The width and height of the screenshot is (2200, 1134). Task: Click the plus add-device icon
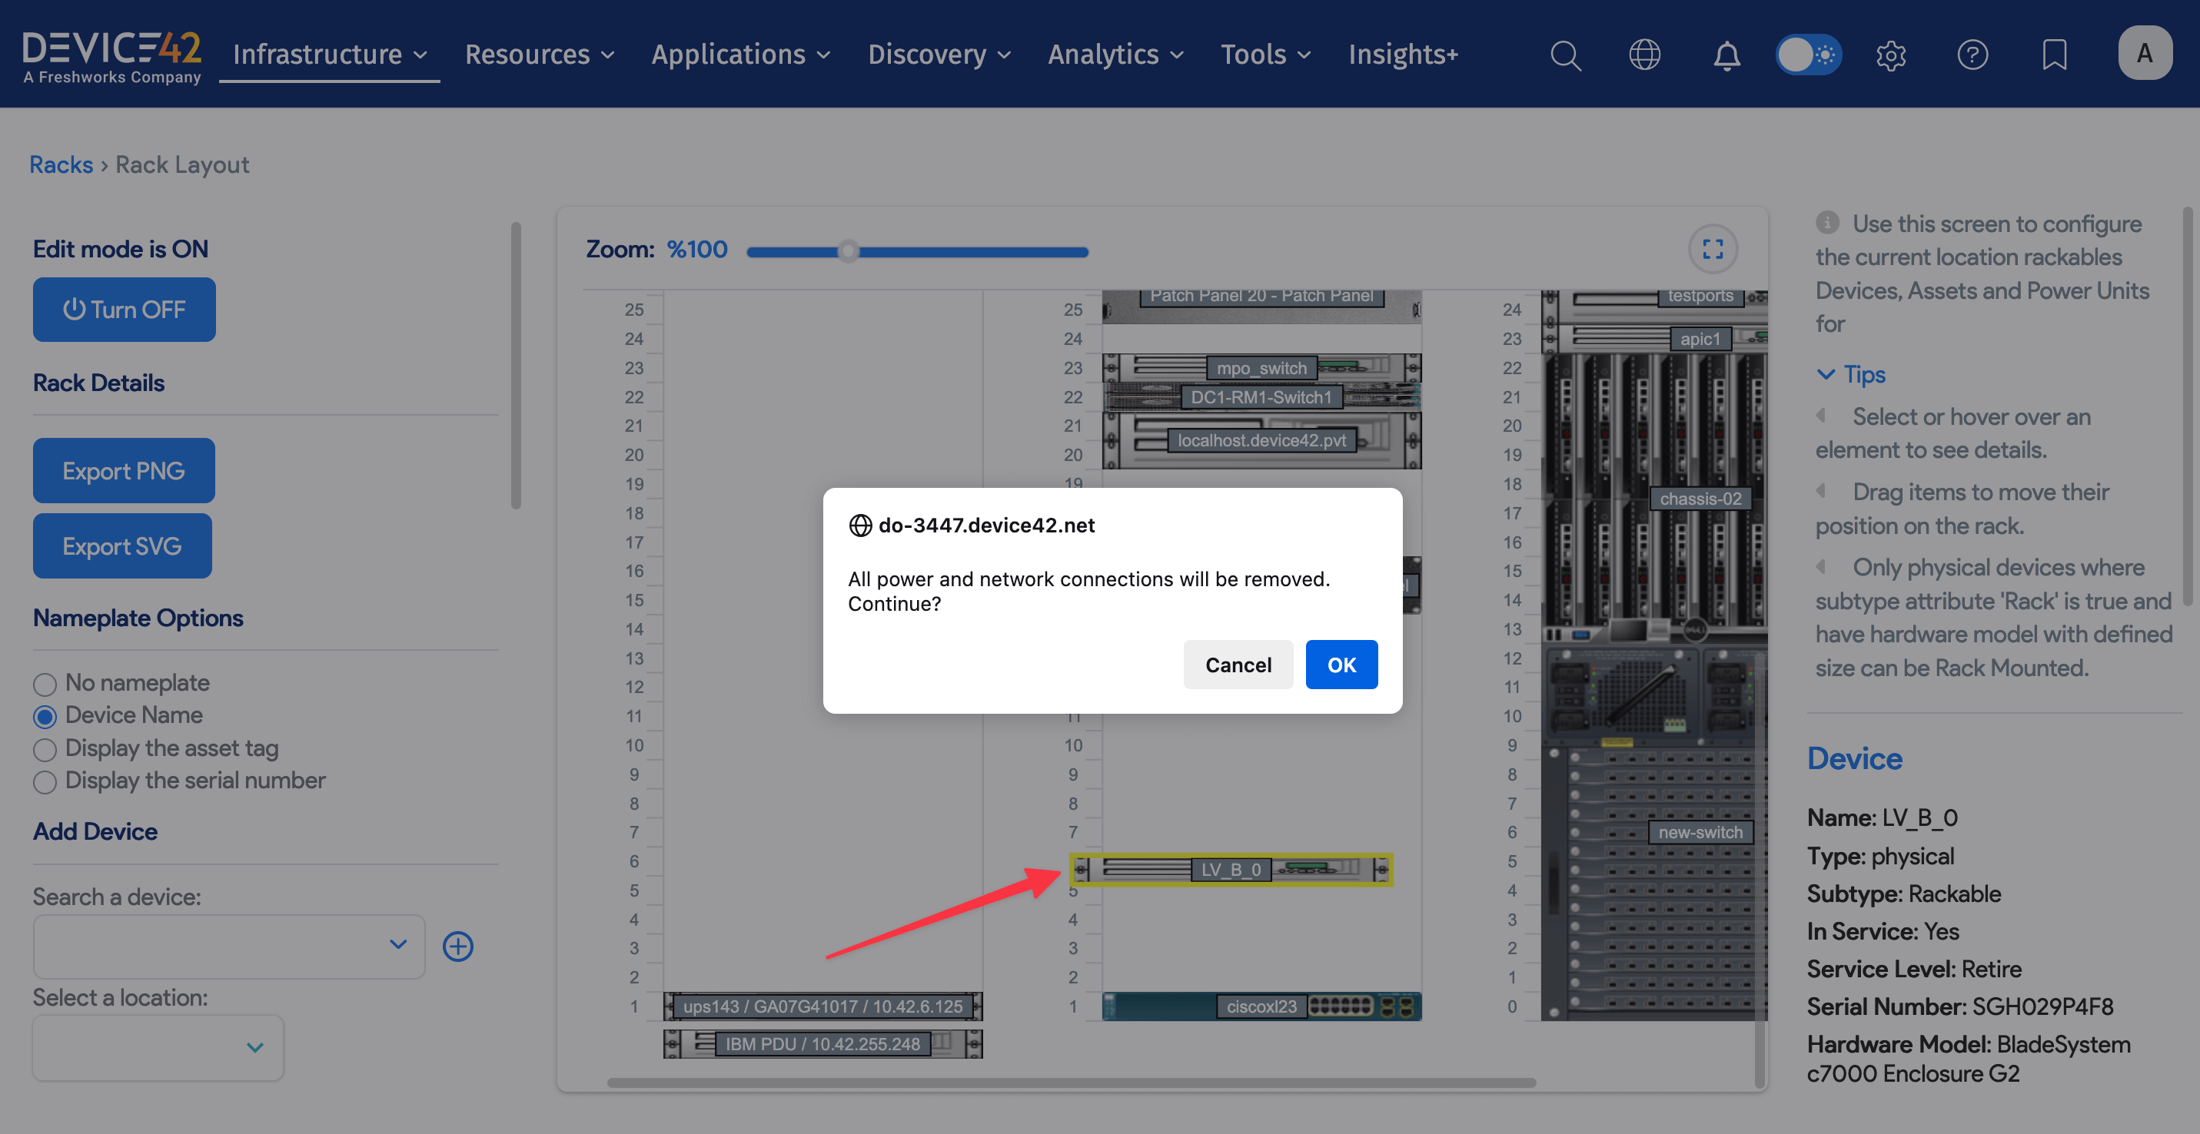pos(458,947)
